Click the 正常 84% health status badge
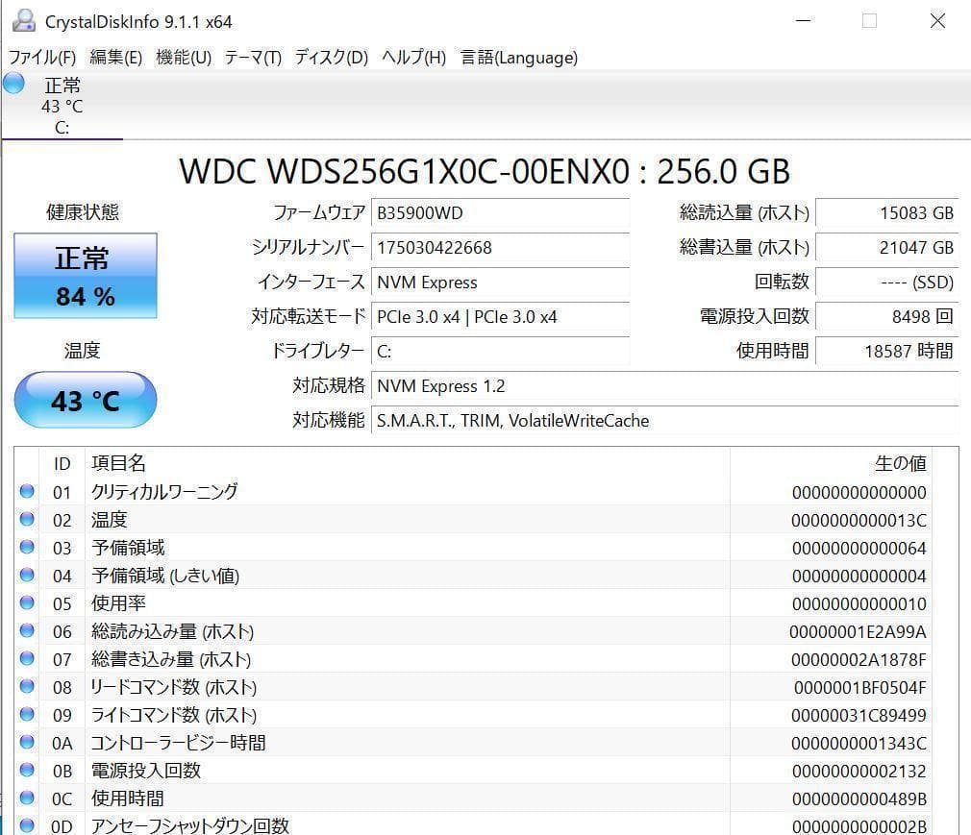Screen dimensions: 971x835 [x=85, y=276]
